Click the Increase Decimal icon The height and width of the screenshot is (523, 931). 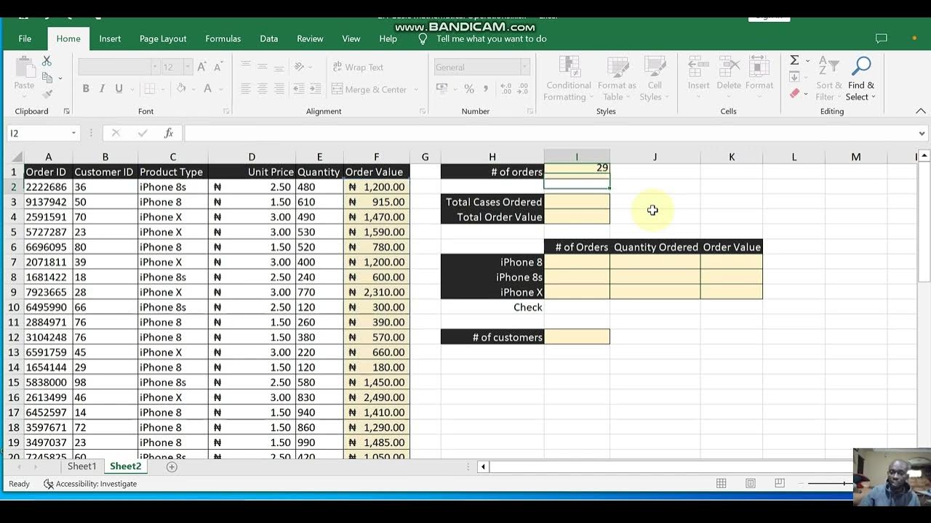click(x=505, y=89)
